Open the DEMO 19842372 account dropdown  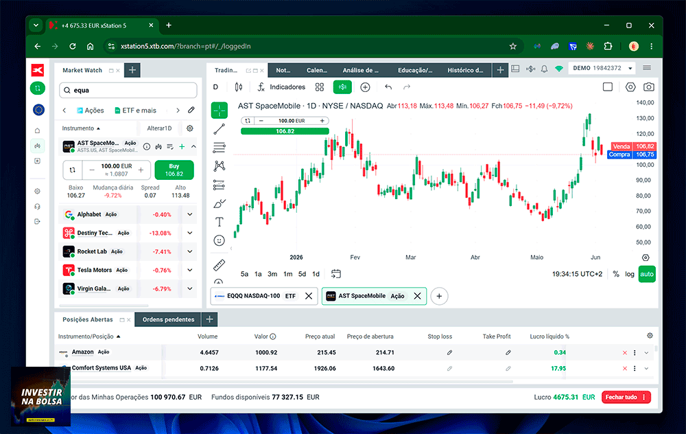[x=602, y=68]
